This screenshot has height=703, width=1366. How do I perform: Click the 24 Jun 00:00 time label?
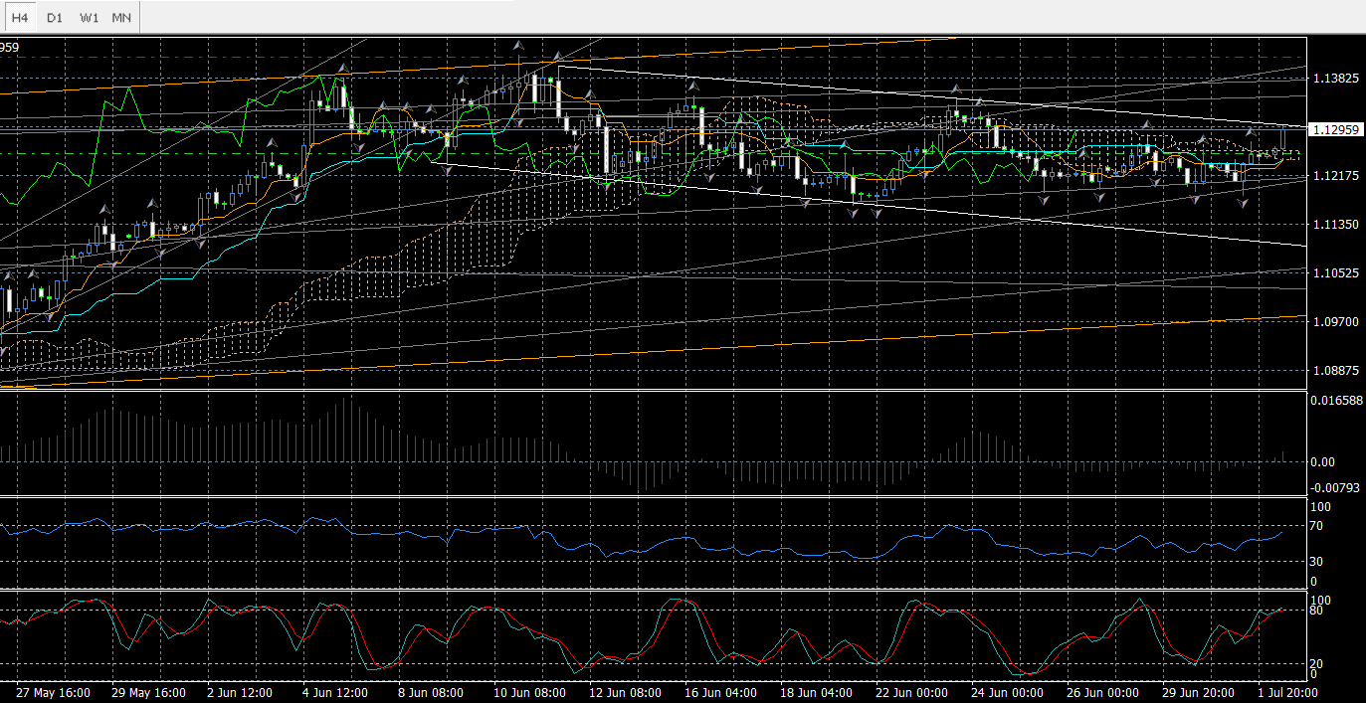point(1007,692)
